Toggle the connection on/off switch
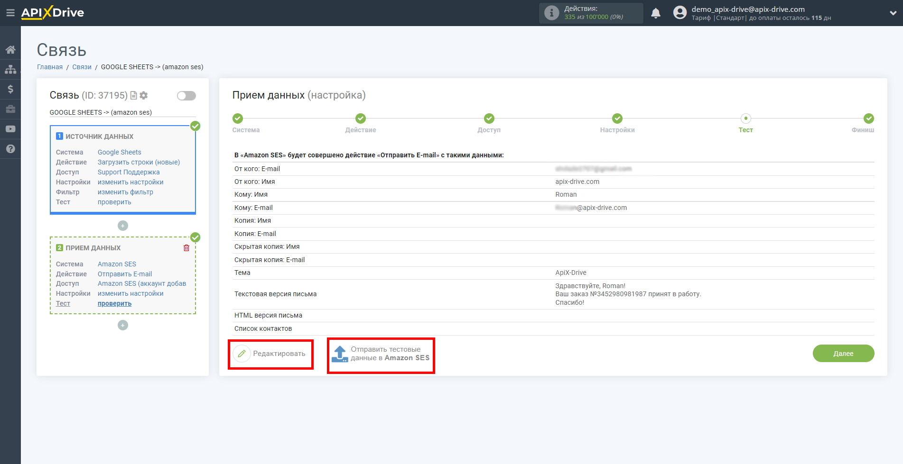Screen dimensions: 903x464 (186, 96)
